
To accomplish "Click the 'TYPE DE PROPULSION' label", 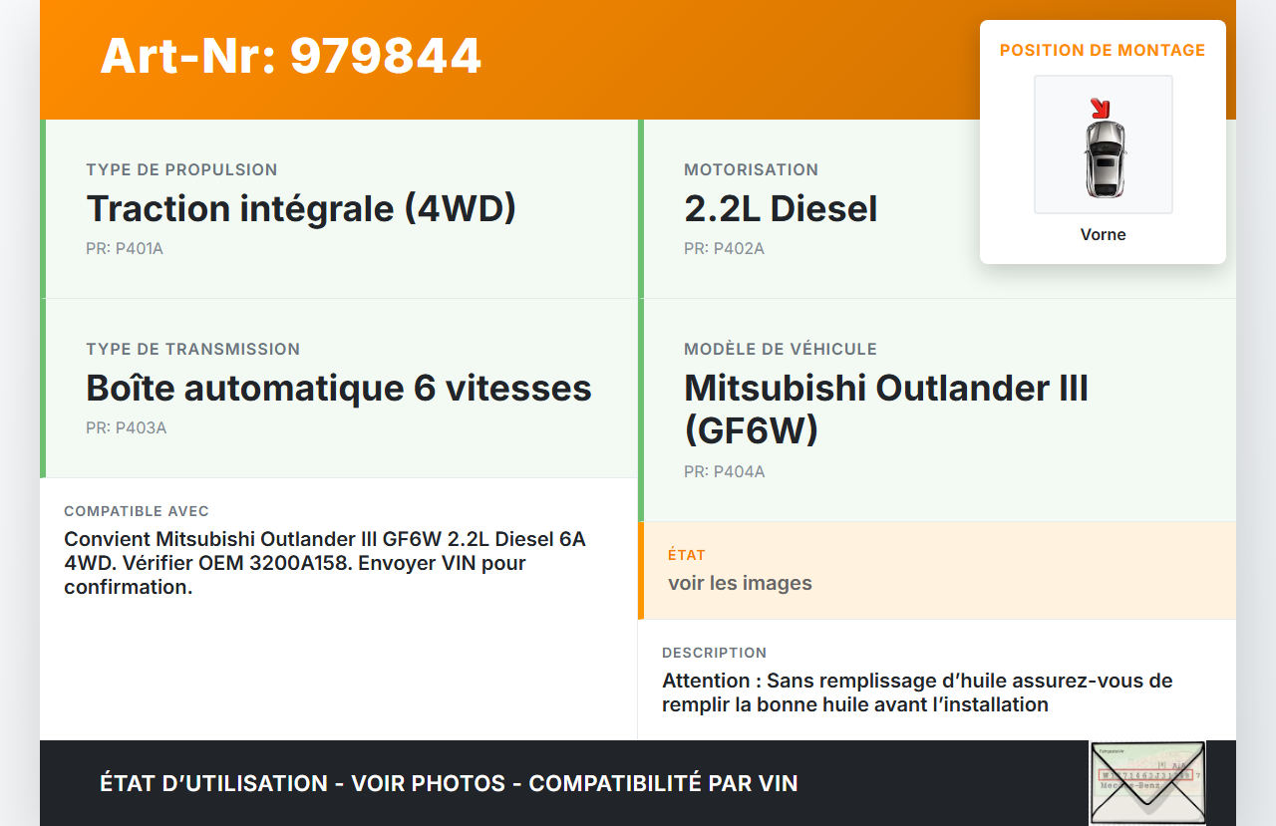I will click(x=181, y=169).
